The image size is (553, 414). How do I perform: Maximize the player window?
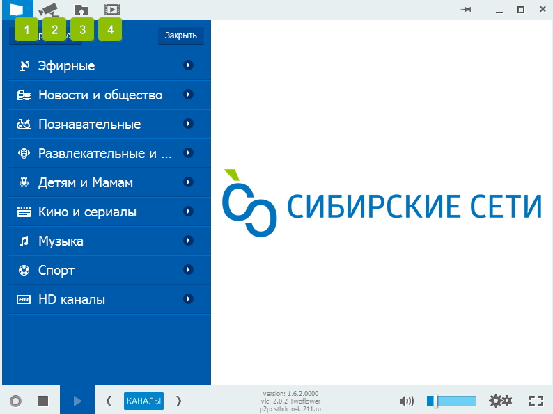[x=521, y=10]
